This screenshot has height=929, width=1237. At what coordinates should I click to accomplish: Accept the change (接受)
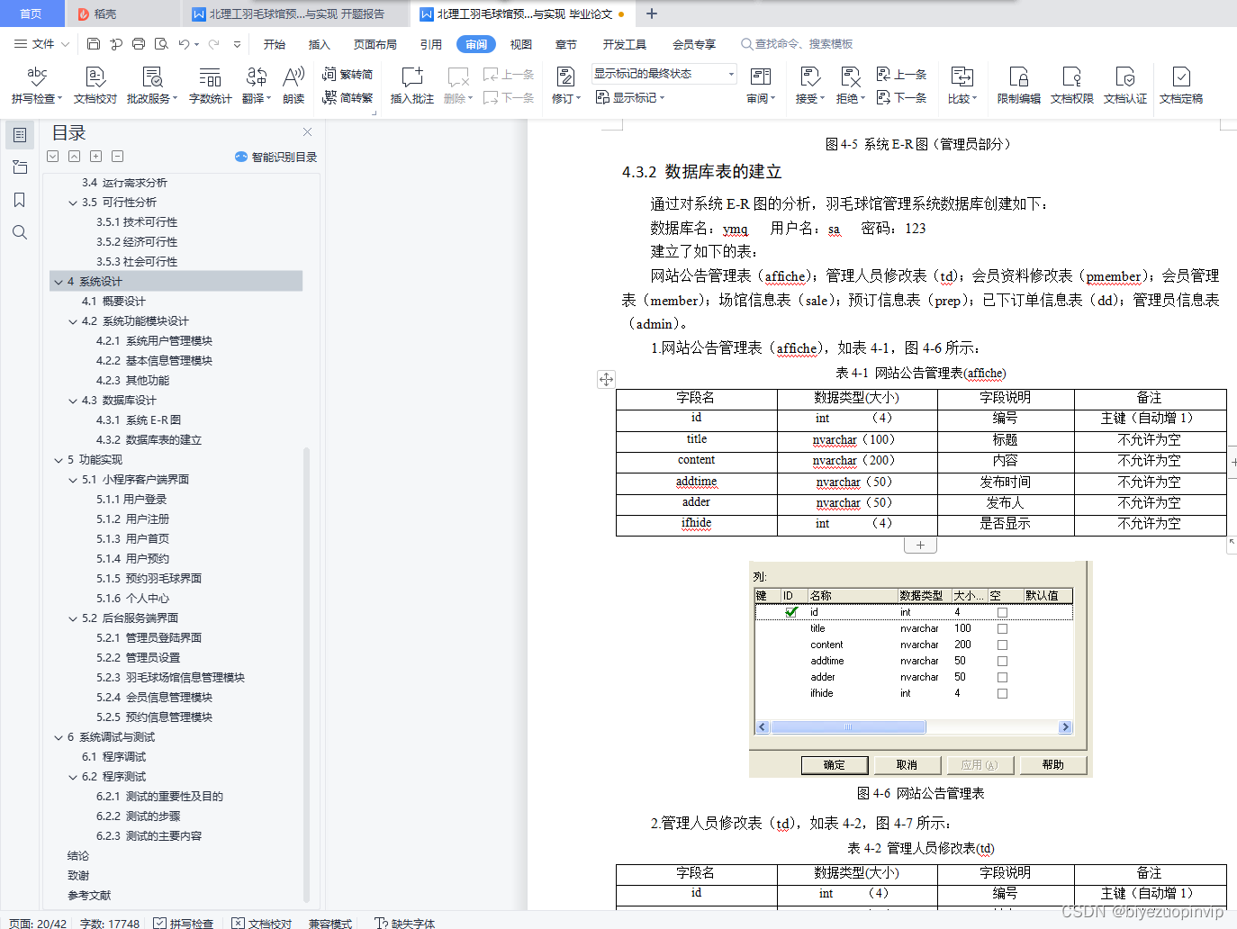[810, 86]
